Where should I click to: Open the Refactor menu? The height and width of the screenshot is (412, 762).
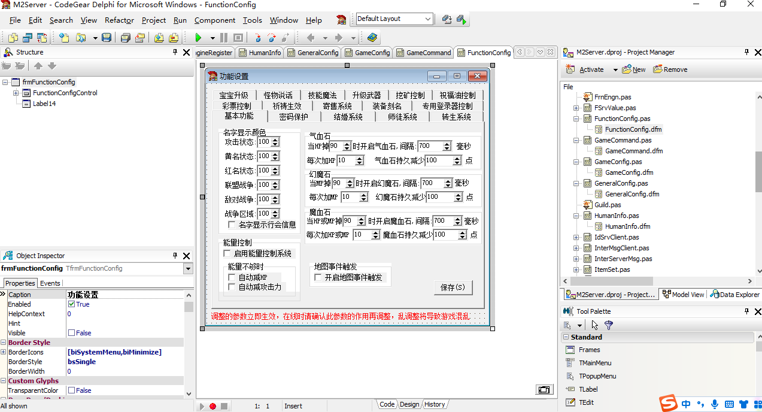(119, 20)
